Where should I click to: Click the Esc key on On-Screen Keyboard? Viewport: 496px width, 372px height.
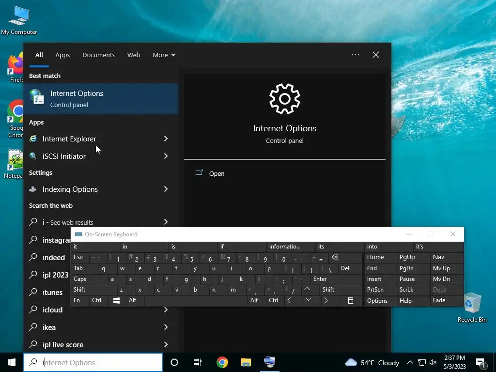tap(80, 257)
